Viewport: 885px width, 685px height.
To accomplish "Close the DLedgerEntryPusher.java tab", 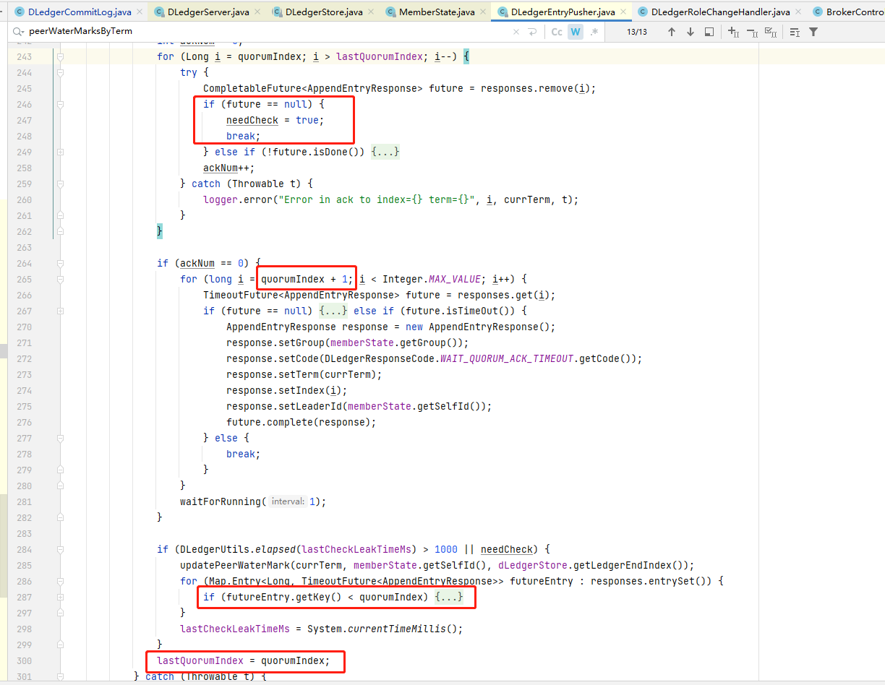I will click(x=623, y=12).
